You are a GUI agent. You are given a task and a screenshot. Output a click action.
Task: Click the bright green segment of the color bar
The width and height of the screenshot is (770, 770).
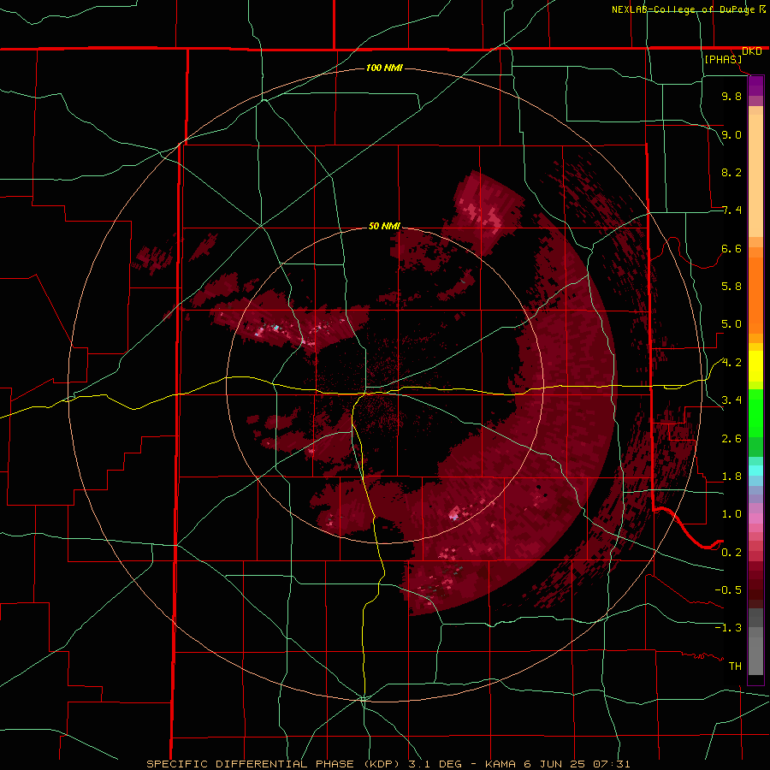point(755,413)
